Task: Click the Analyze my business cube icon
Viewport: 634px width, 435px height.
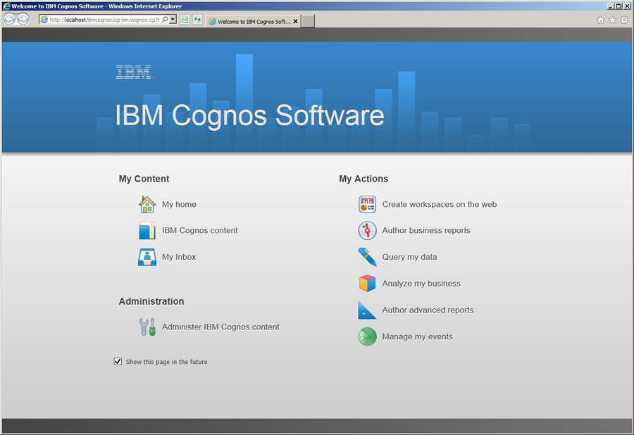Action: [x=367, y=284]
